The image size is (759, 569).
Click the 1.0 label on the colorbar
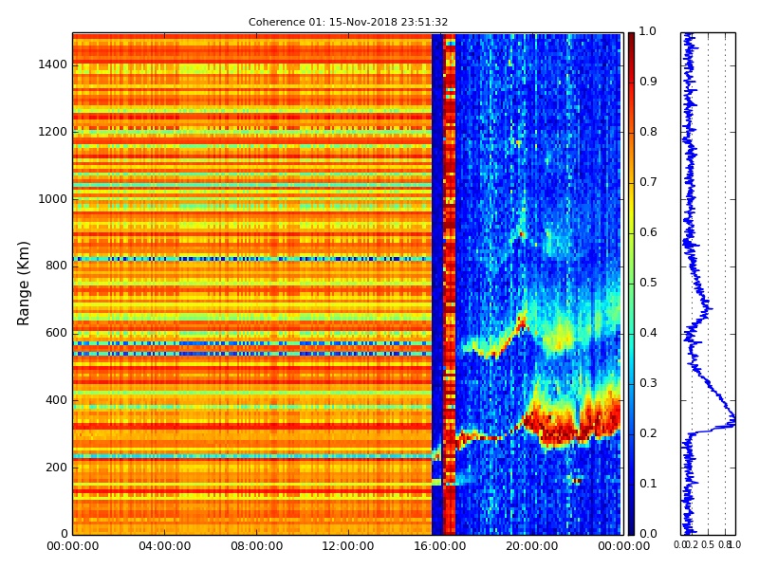click(x=647, y=31)
